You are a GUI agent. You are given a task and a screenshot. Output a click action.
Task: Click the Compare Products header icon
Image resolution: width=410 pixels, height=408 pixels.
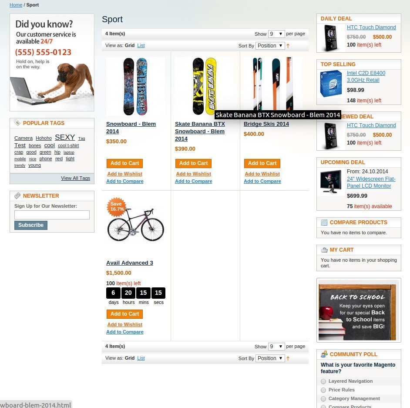(x=324, y=223)
